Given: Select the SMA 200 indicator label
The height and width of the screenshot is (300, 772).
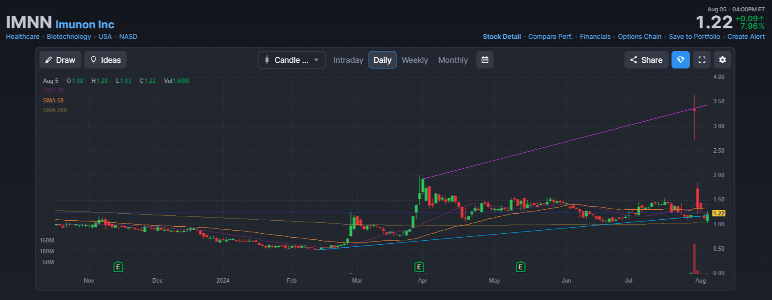Looking at the screenshot, I should pos(55,110).
